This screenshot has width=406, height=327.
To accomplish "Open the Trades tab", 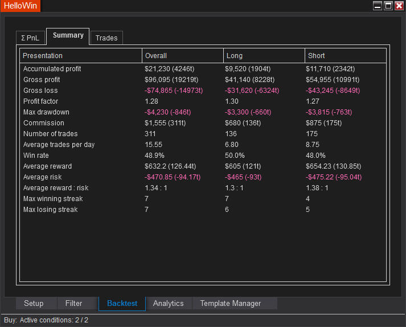I will 106,38.
